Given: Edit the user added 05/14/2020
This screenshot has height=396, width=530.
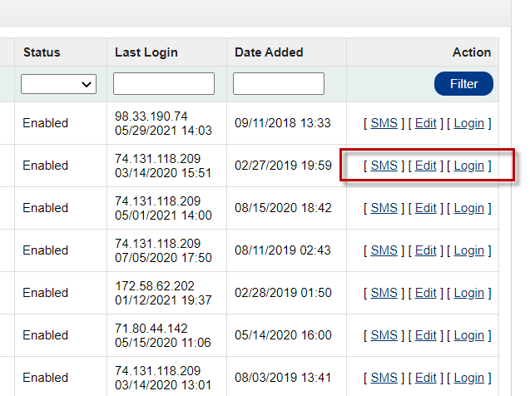Looking at the screenshot, I should click(425, 335).
